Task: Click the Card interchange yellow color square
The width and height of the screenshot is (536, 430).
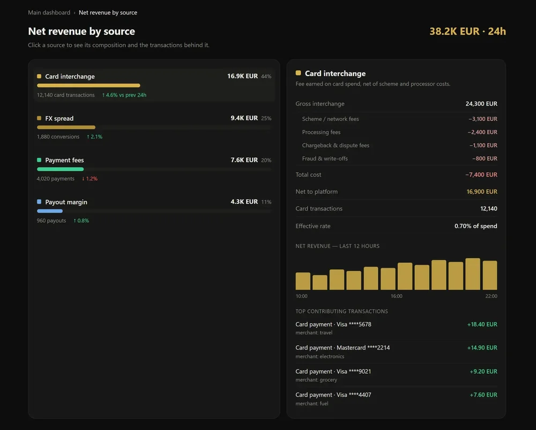Action: click(39, 76)
